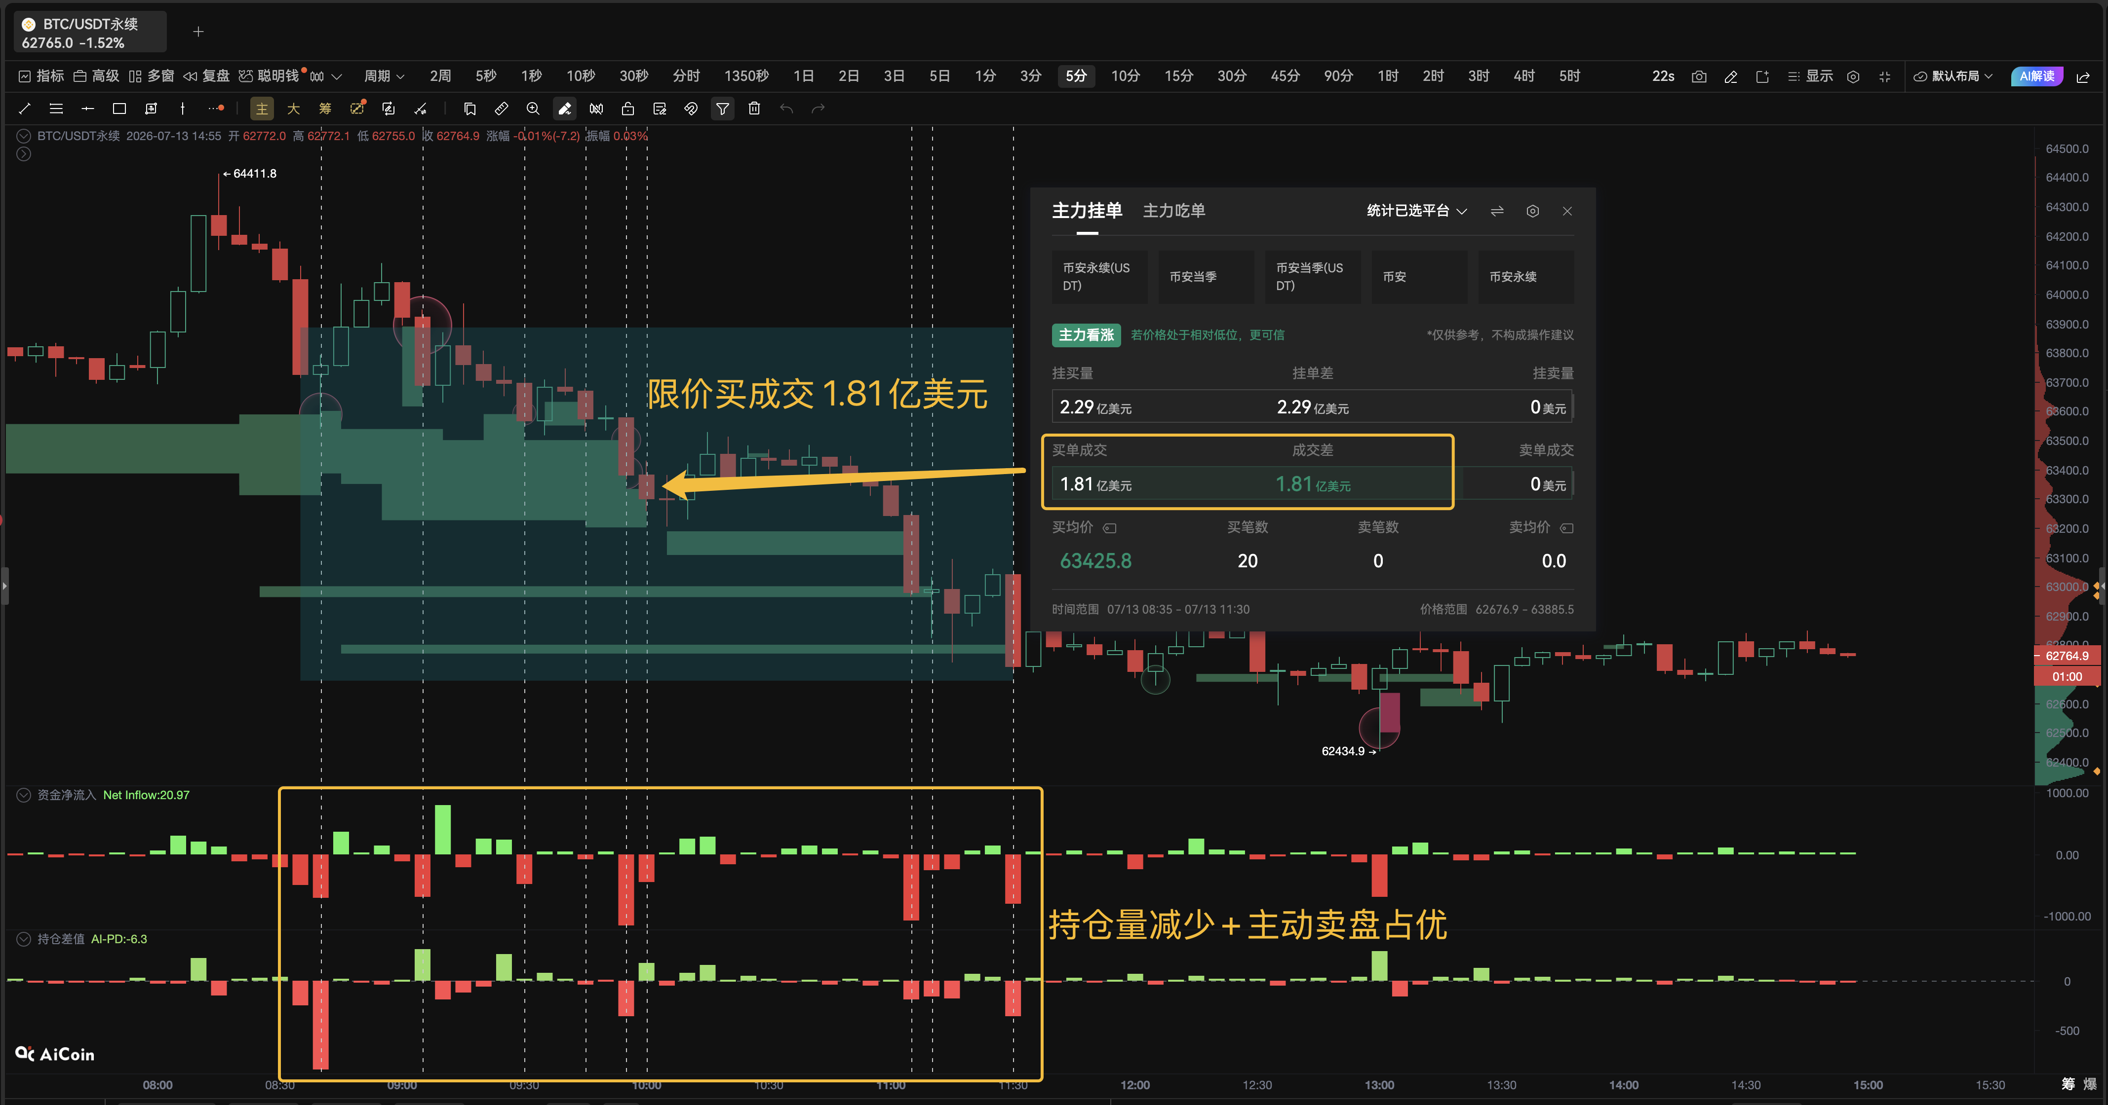Add a new chart tab with plus
The height and width of the screenshot is (1105, 2108).
(198, 32)
